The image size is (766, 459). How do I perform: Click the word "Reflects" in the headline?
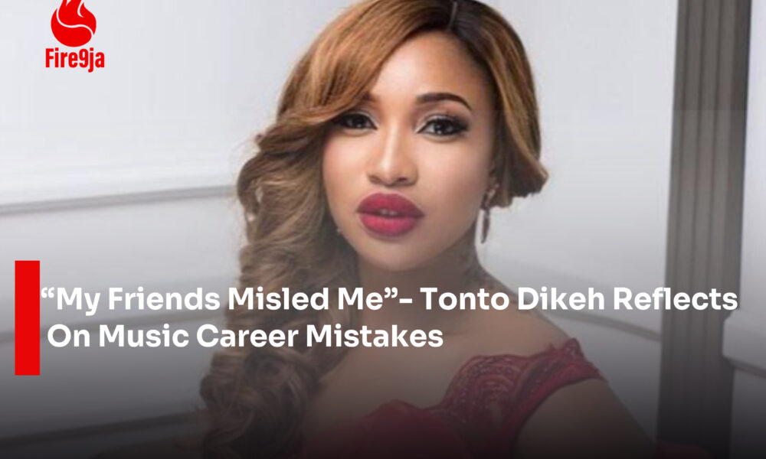click(x=675, y=298)
